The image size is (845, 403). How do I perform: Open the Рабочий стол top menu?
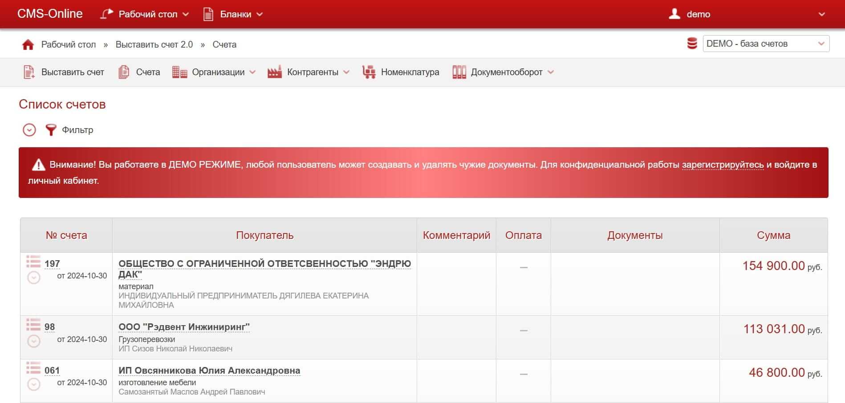point(148,14)
